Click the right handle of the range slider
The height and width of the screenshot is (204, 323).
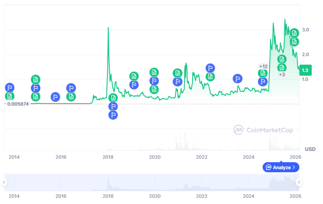point(299,182)
